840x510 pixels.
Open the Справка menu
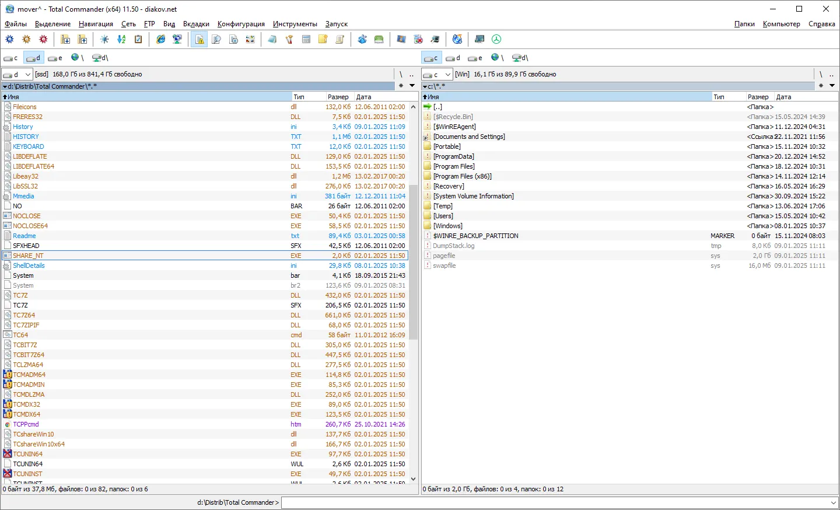822,24
